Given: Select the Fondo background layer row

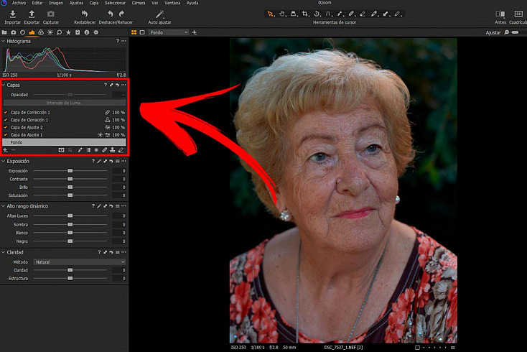Looking at the screenshot, I should click(x=64, y=142).
